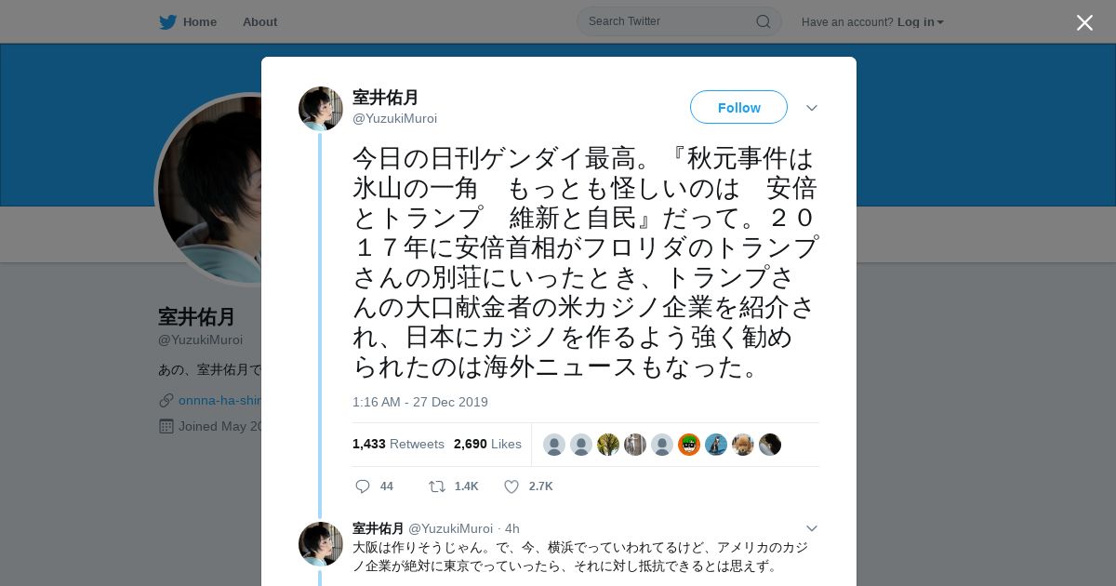Expand the Log in dropdown arrow
The height and width of the screenshot is (586, 1116).
[940, 22]
